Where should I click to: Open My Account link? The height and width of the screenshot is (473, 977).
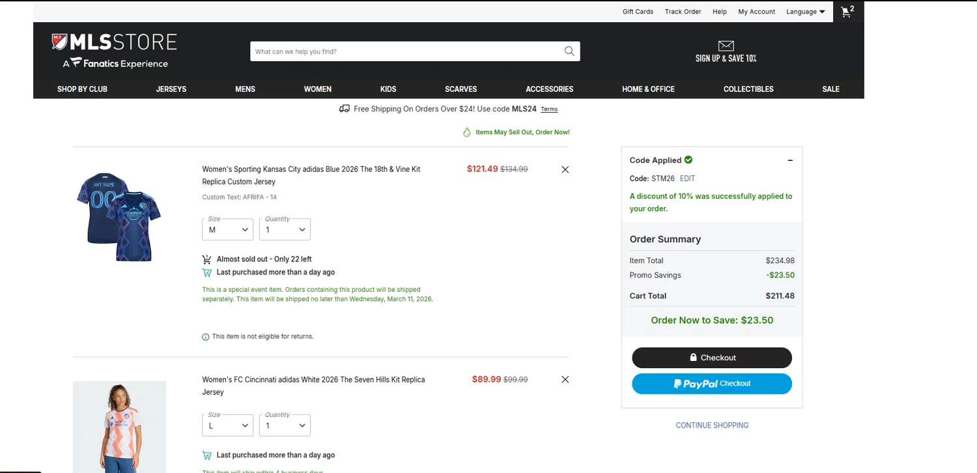click(756, 12)
